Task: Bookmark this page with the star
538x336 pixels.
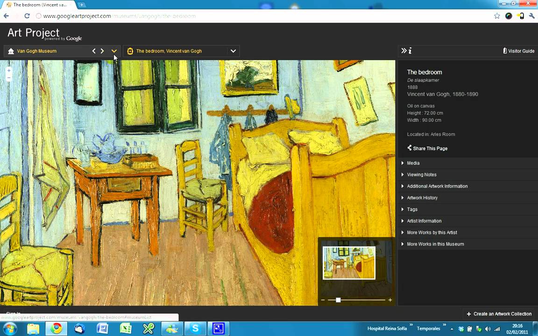Action: click(x=497, y=16)
